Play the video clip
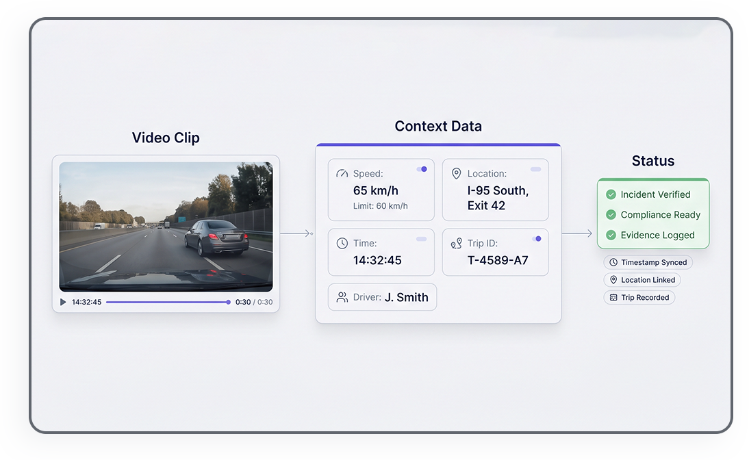Image resolution: width=749 pixels, height=460 pixels. pyautogui.click(x=63, y=302)
